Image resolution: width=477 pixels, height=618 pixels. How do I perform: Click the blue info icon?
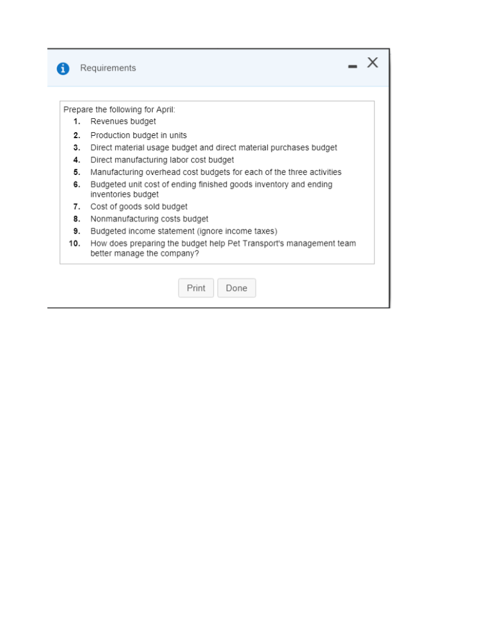[63, 69]
